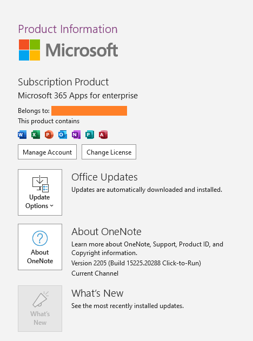Click the Change License button
The image size is (253, 341).
click(109, 152)
